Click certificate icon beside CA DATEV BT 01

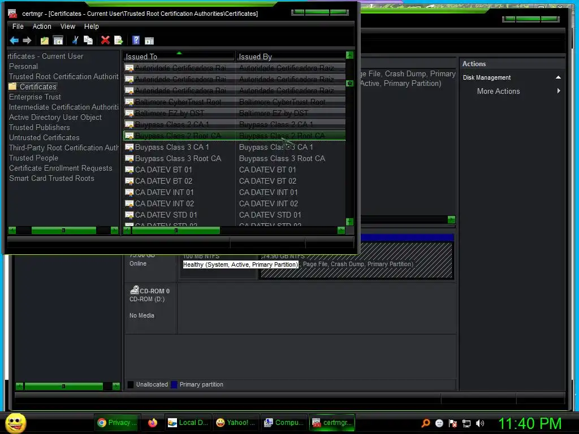click(129, 170)
